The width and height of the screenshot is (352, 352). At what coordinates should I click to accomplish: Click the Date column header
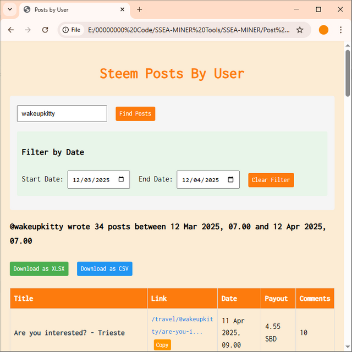coord(239,298)
